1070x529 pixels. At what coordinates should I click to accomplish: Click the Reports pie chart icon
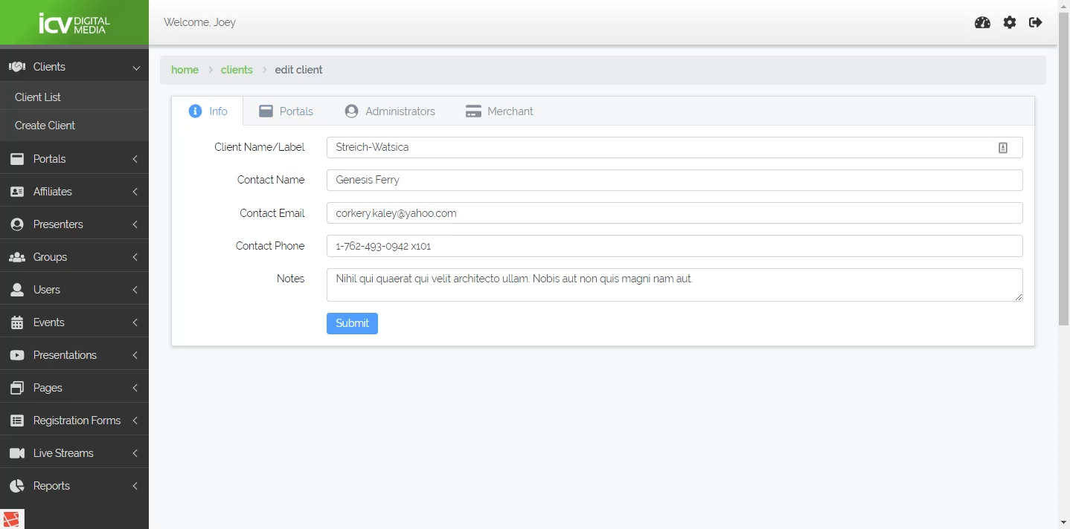[17, 486]
